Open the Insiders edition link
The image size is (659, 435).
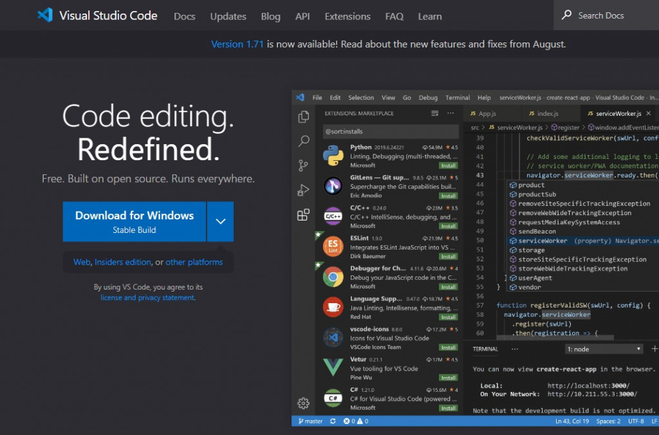click(x=123, y=262)
